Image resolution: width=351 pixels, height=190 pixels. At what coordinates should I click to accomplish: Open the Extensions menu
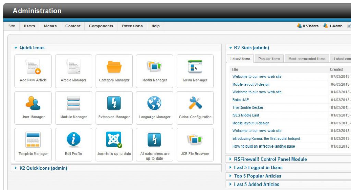point(132,26)
